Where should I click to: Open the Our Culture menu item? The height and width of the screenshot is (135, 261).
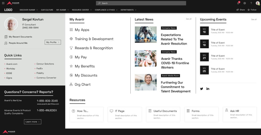[47, 10]
